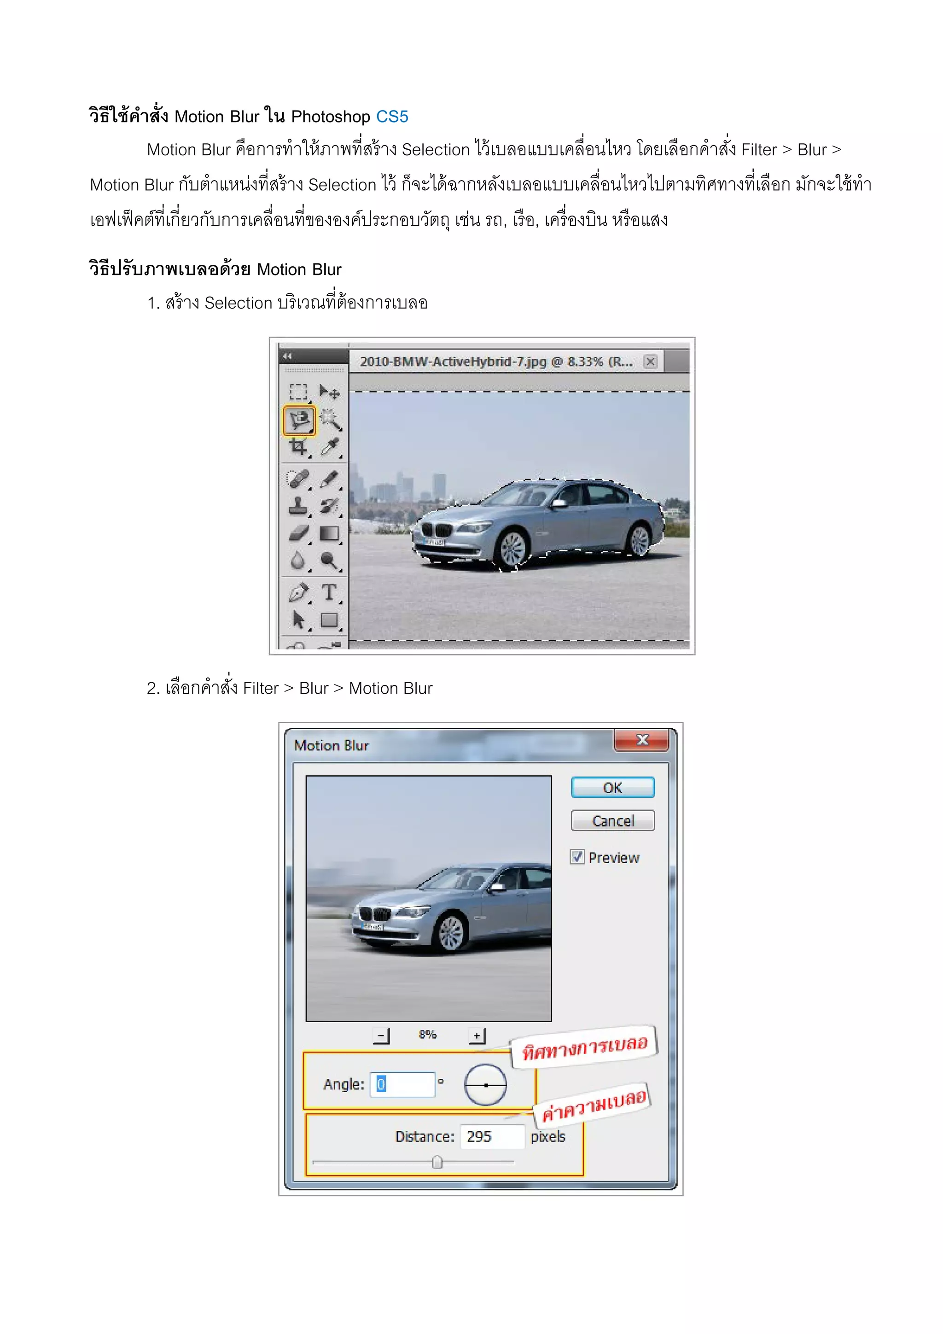The width and height of the screenshot is (943, 1334).
Task: Select the Horizontal Type tool
Action: coord(329,593)
